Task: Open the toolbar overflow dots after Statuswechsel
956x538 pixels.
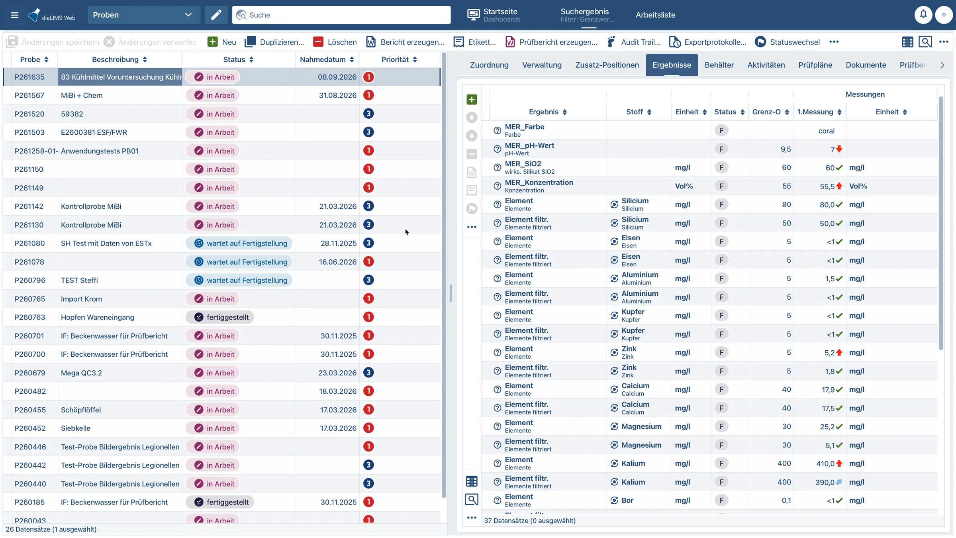Action: (834, 42)
